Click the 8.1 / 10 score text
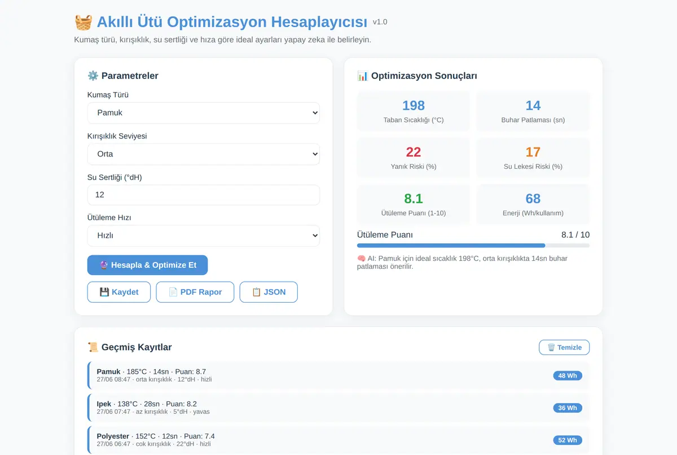This screenshot has width=677, height=455. (575, 235)
